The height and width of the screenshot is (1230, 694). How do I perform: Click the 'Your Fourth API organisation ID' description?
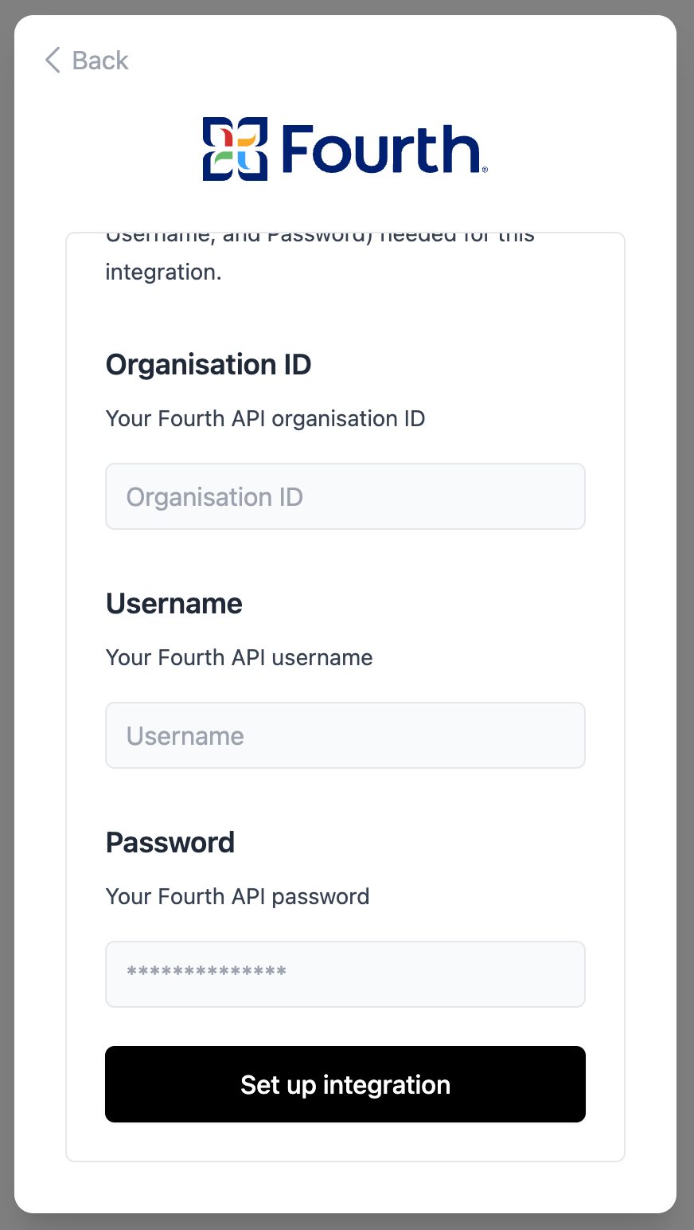point(265,419)
